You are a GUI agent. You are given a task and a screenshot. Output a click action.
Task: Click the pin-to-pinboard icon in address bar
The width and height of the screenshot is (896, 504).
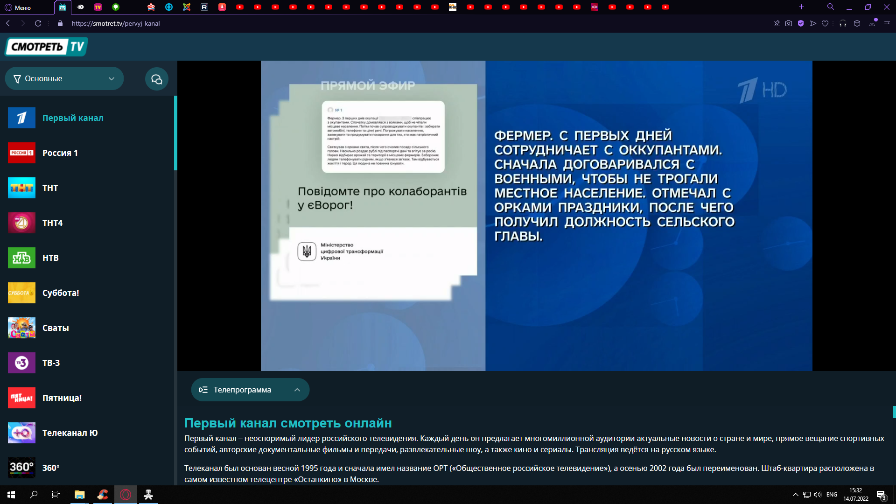tap(777, 23)
